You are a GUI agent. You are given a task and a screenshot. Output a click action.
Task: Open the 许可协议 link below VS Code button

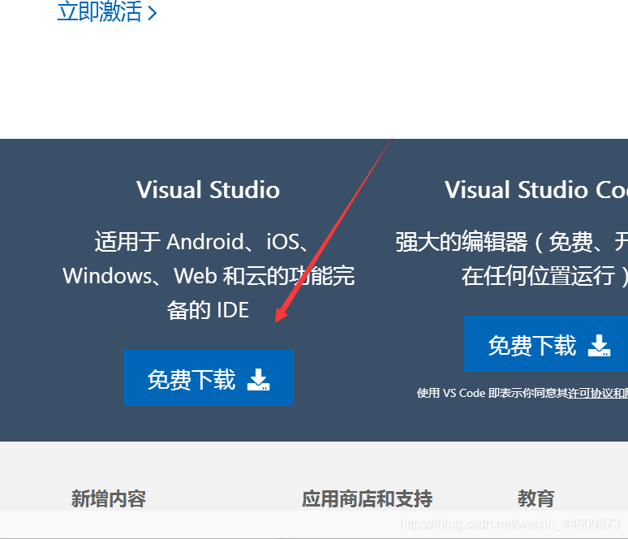coord(591,393)
